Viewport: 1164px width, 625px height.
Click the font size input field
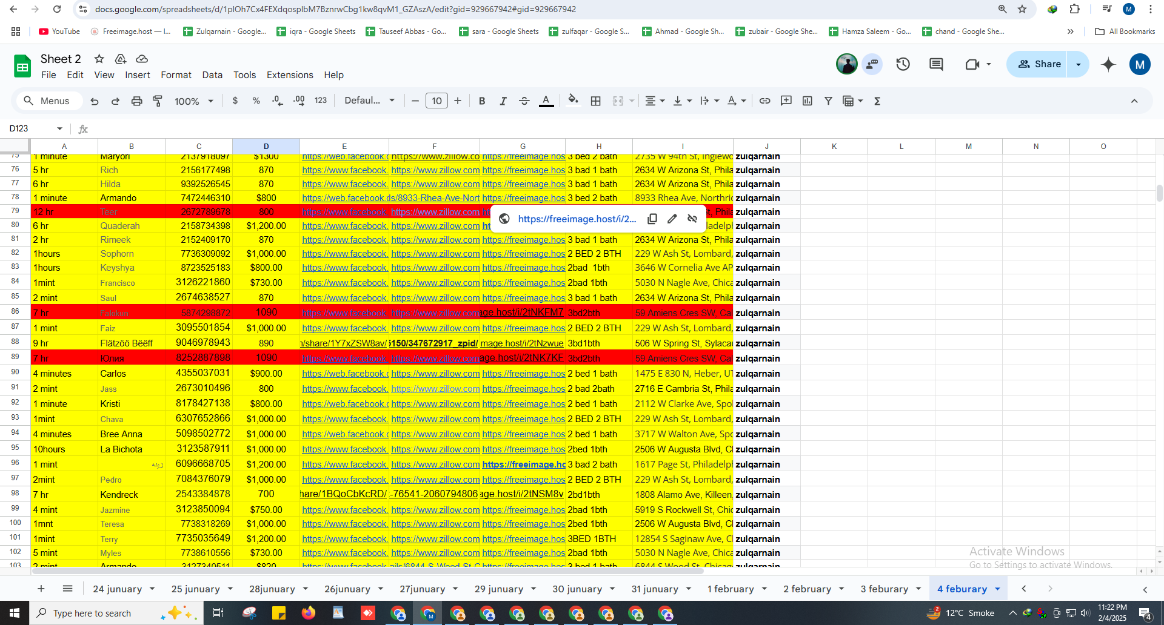pos(436,101)
